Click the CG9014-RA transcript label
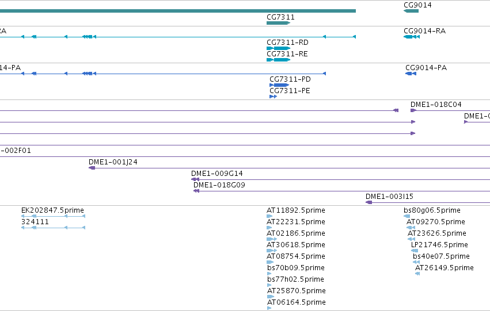 point(425,31)
